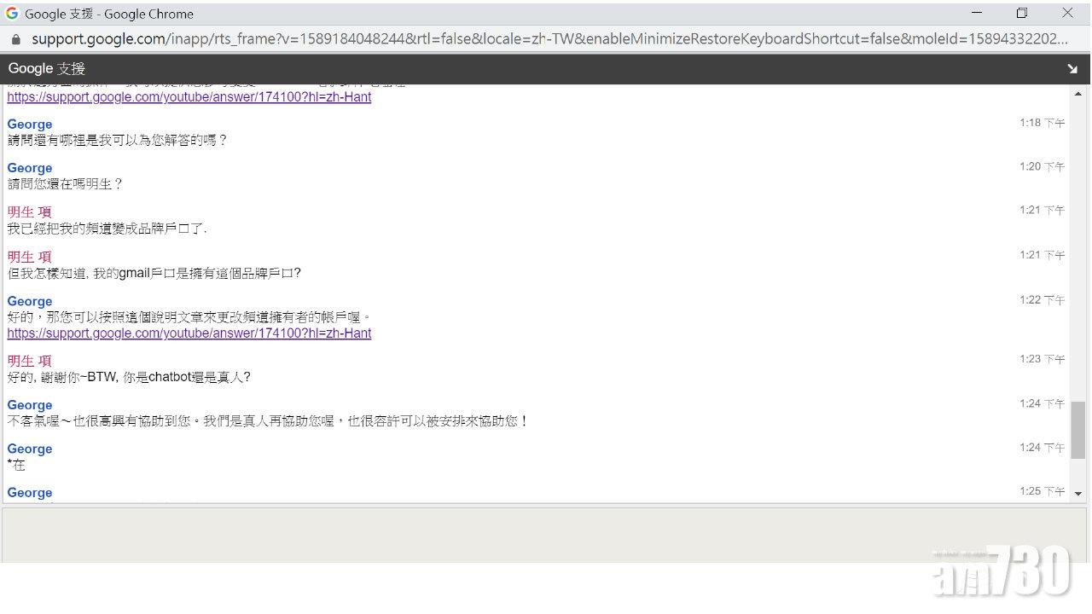Open the support link under the 1:22 message
The height and width of the screenshot is (614, 1092).
[x=189, y=333]
